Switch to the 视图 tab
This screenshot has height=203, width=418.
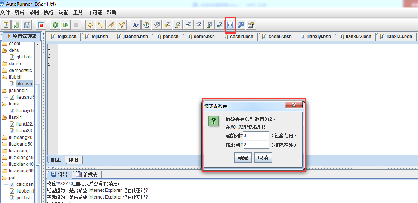pyautogui.click(x=74, y=160)
